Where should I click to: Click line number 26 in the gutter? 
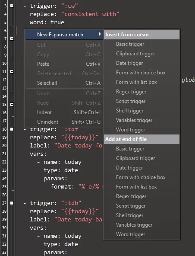[4, 195]
